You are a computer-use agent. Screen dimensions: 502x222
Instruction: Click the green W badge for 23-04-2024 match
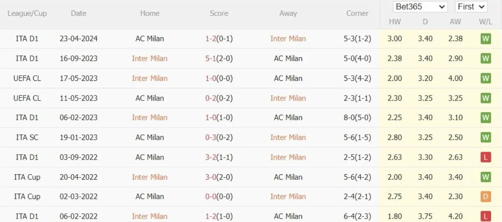coord(485,39)
